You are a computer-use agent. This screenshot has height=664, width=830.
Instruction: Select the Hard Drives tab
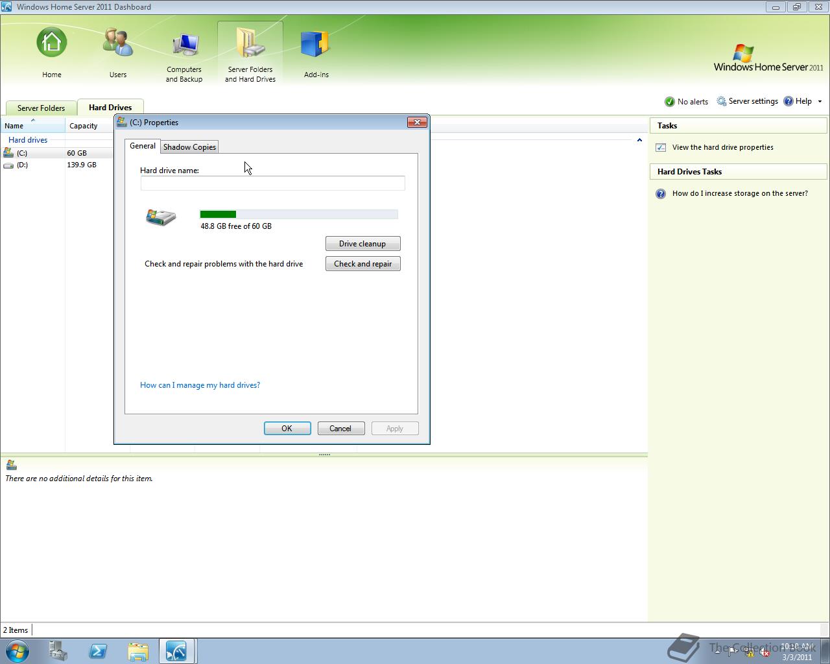click(110, 108)
